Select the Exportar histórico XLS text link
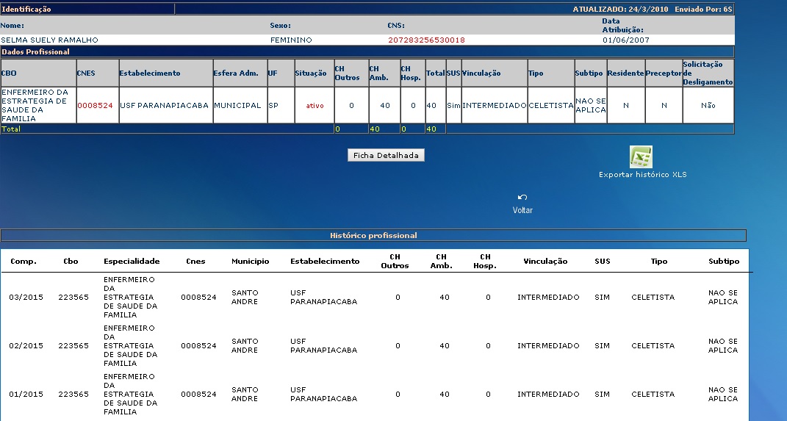The image size is (787, 421). (x=642, y=175)
